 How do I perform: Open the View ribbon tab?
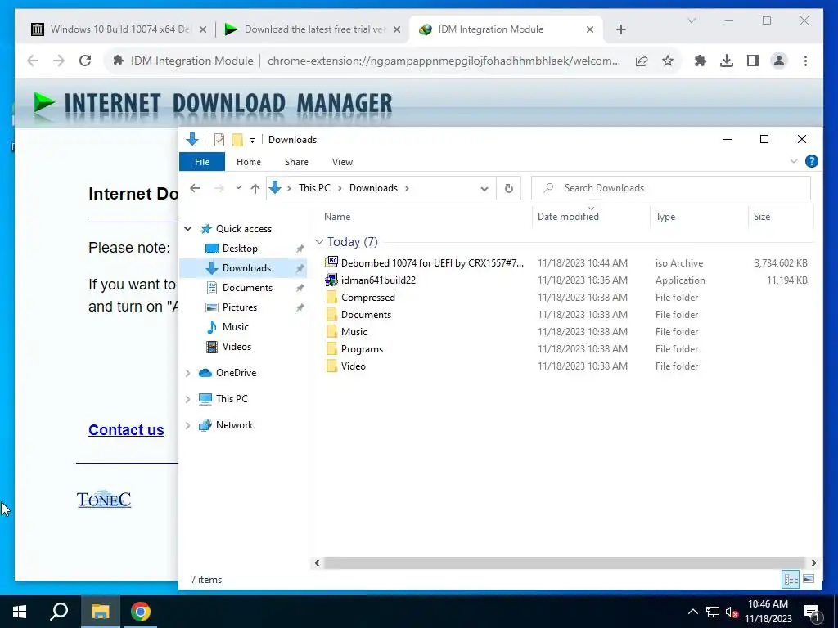click(342, 162)
